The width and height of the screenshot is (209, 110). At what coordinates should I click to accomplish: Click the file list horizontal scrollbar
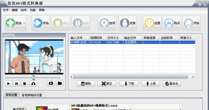click(131, 77)
